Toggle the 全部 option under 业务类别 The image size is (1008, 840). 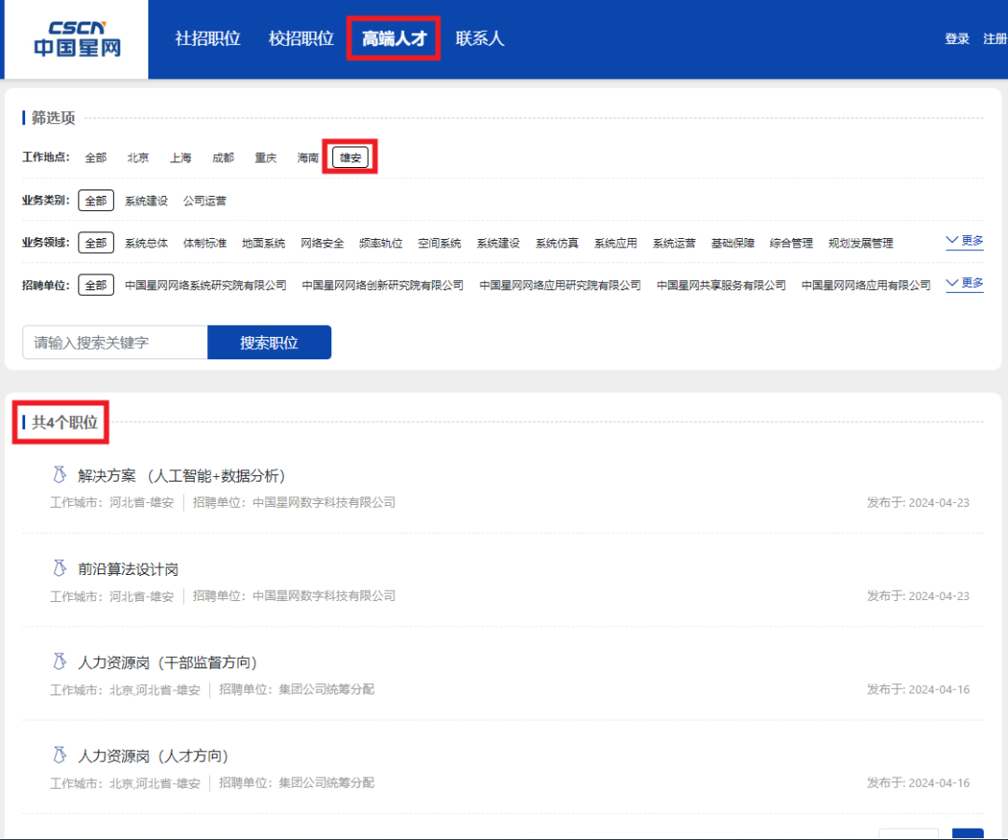click(x=95, y=200)
